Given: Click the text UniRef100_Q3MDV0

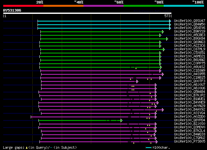Looking at the screenshot, I should tap(190, 127).
